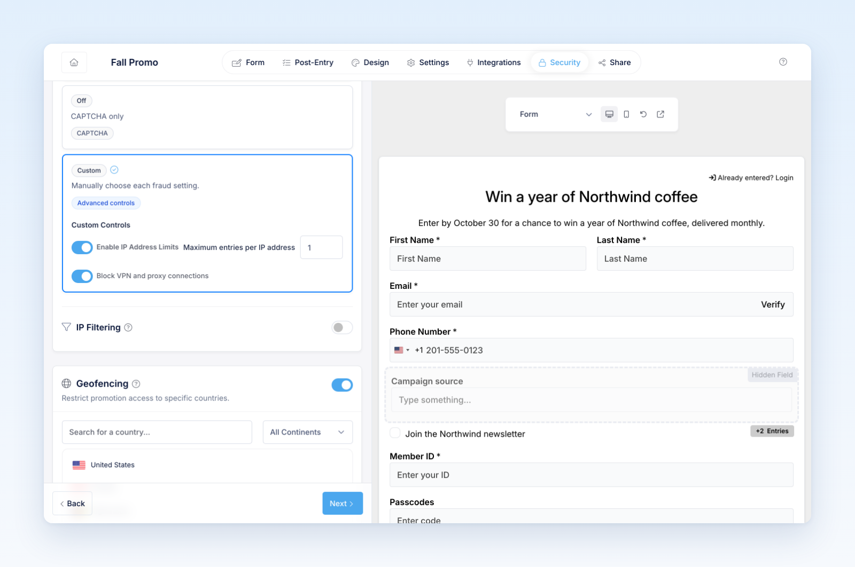
Task: Turn on the IP Filtering switch
Action: 342,327
